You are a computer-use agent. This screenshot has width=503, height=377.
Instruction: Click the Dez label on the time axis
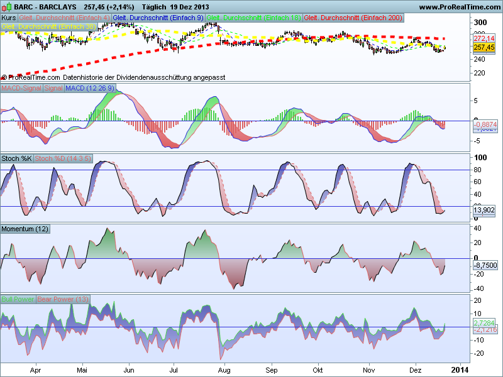pos(416,370)
